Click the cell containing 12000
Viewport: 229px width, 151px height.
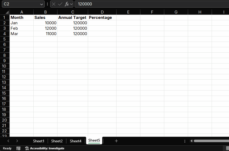point(46,28)
